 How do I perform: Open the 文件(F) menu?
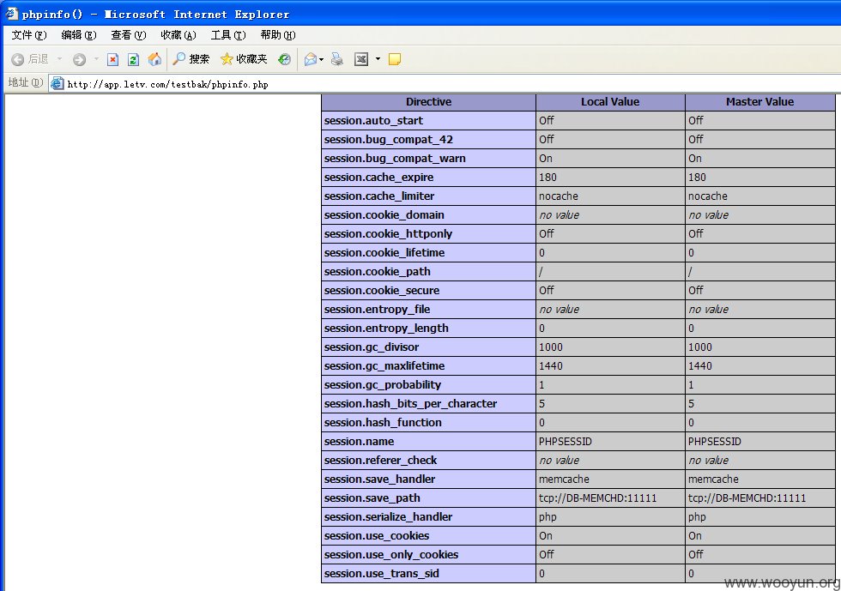tap(29, 35)
